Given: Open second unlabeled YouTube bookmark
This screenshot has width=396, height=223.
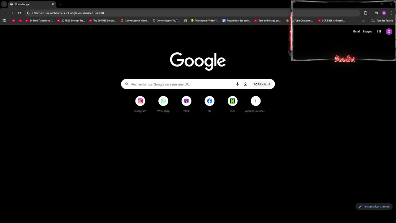Looking at the screenshot, I should tap(20, 21).
